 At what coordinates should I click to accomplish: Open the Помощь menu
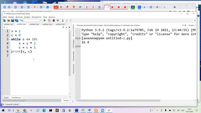[52, 17]
